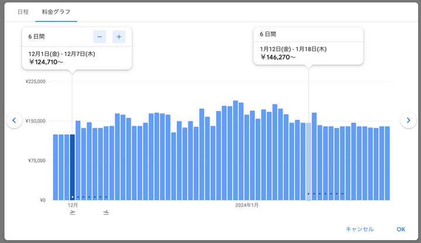Click the 12月 axis label

(73, 206)
